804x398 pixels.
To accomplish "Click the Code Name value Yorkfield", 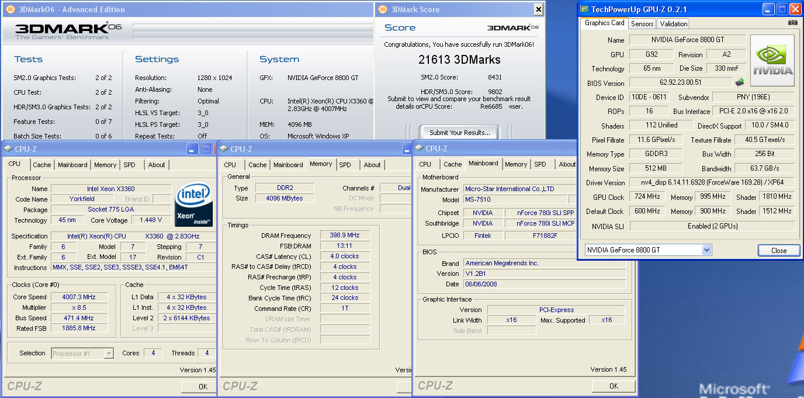I will [82, 199].
